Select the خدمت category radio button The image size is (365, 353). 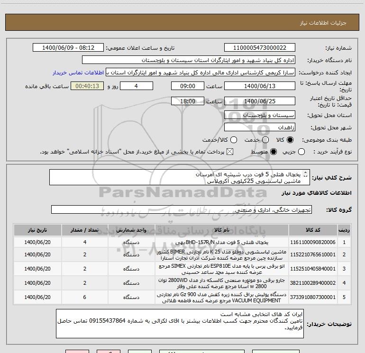tap(265, 140)
